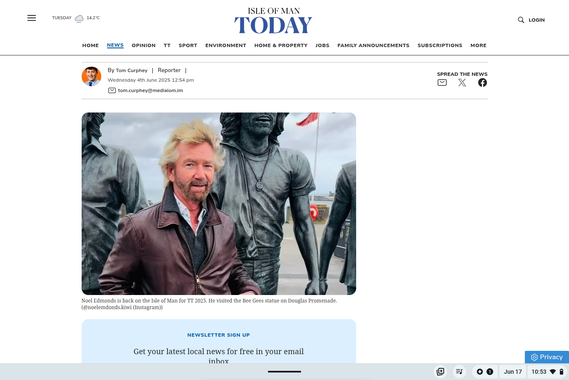This screenshot has width=569, height=380.
Task: Click the Noel Edmonds article photo
Action: (x=219, y=203)
